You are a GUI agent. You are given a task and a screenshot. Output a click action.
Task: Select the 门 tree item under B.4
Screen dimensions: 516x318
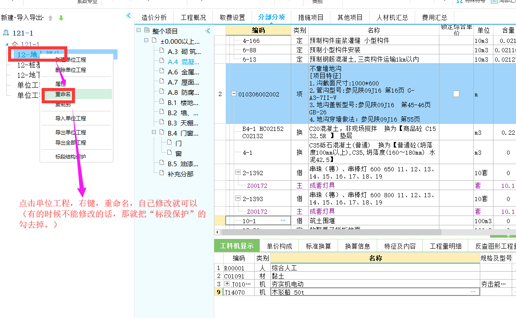[x=178, y=143]
